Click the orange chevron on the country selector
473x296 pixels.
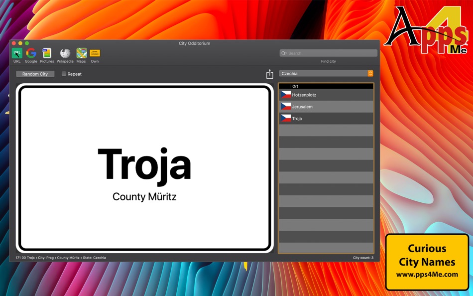coord(370,73)
